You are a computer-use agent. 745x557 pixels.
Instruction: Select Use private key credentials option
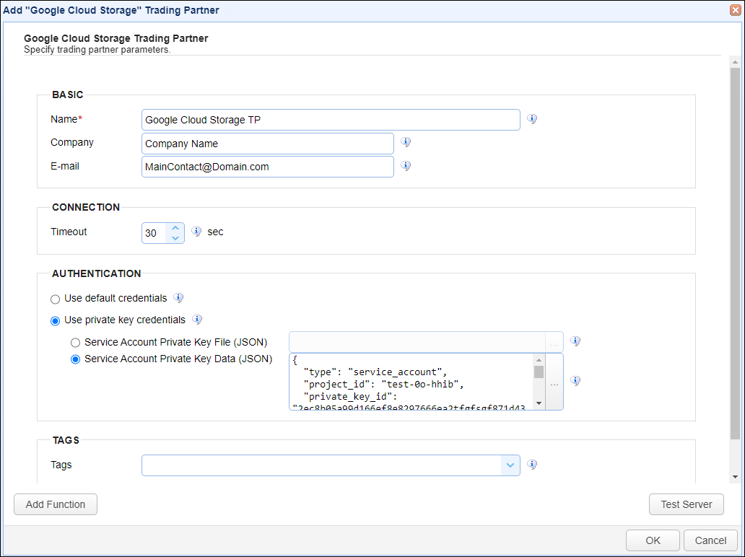55,321
